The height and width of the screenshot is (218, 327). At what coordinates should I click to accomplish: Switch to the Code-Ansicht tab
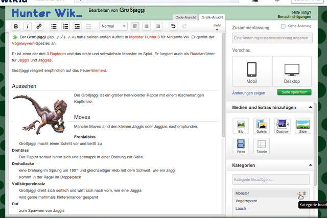[185, 17]
